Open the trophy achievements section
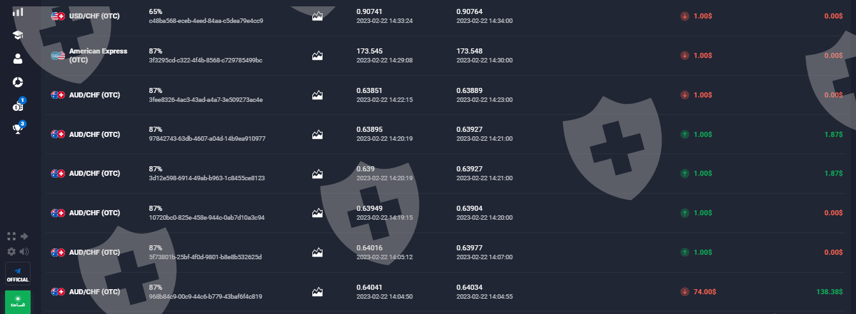Image resolution: width=856 pixels, height=314 pixels. tap(18, 129)
